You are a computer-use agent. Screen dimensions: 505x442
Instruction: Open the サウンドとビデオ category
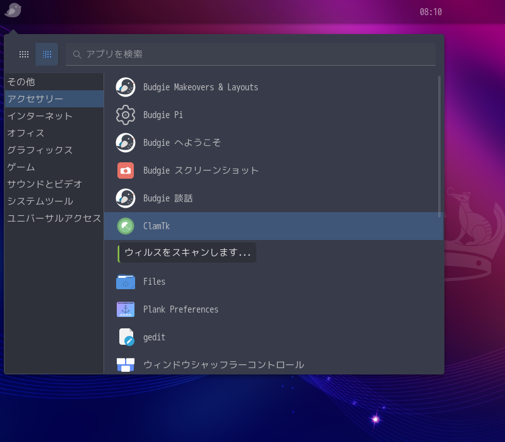click(54, 184)
